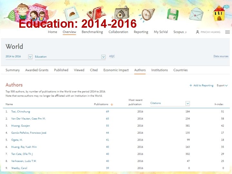Click publication count 39 for Westby
This screenshot has height=174, width=232.
[107, 168]
